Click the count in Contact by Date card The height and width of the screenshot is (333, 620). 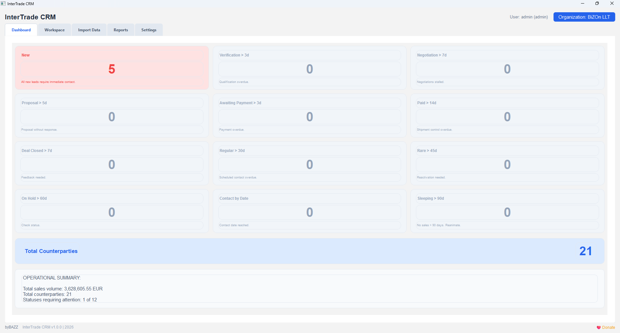pyautogui.click(x=310, y=212)
